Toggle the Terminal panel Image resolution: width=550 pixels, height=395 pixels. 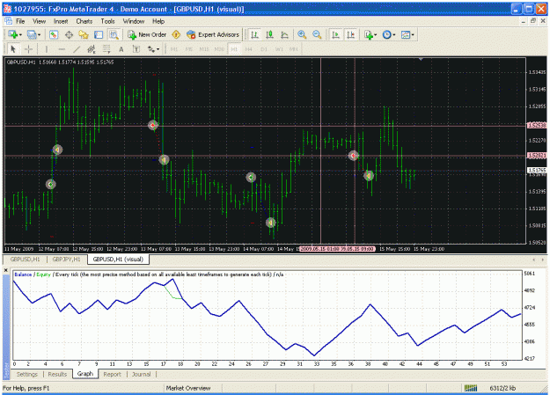[x=99, y=34]
